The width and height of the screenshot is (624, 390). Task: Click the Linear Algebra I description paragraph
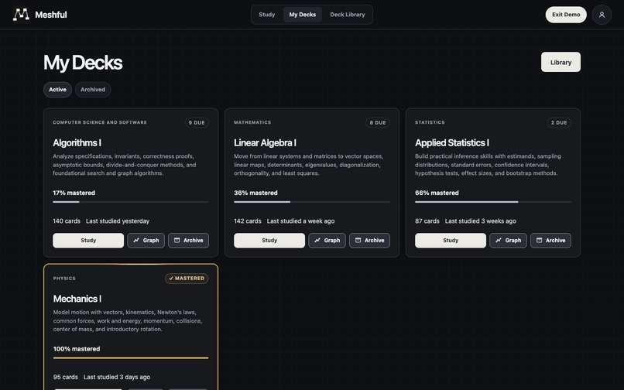click(308, 165)
